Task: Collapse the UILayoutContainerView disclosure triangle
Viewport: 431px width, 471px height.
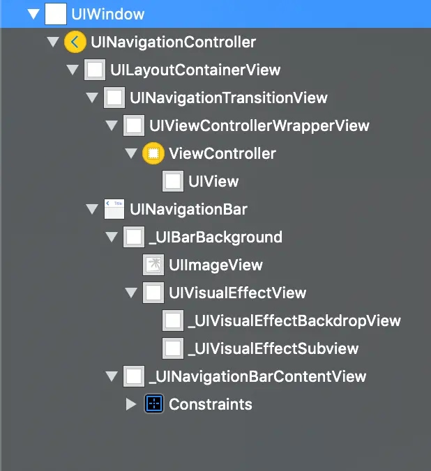Action: pos(72,70)
